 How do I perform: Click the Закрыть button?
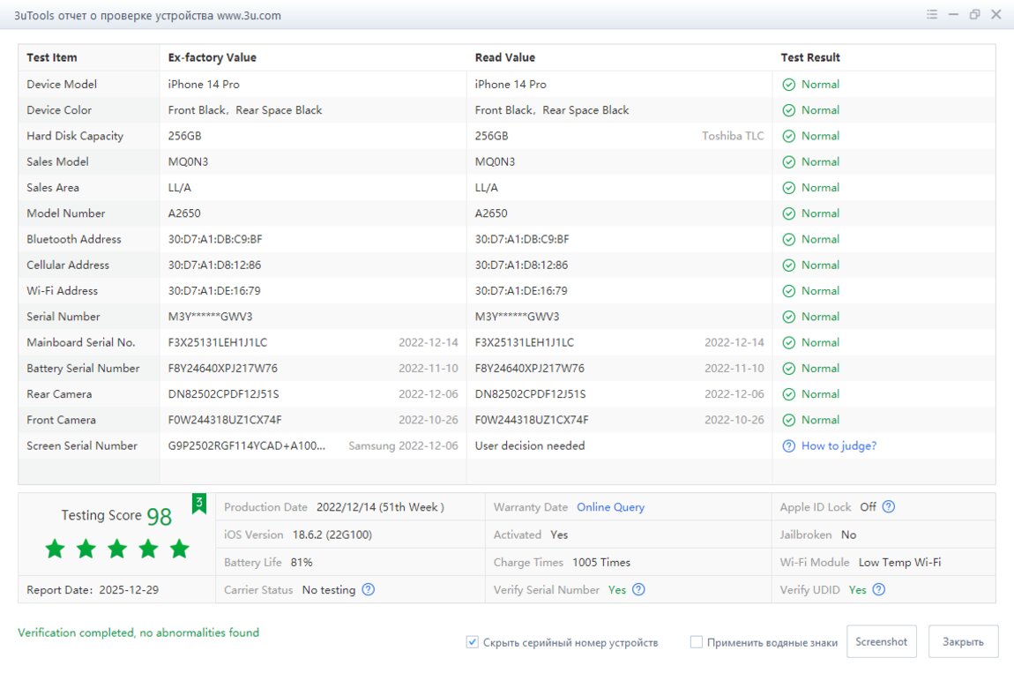click(x=963, y=642)
